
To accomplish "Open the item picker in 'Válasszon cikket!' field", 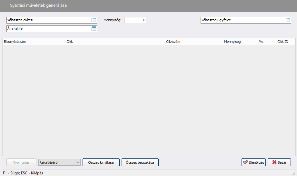I will [x=94, y=20].
